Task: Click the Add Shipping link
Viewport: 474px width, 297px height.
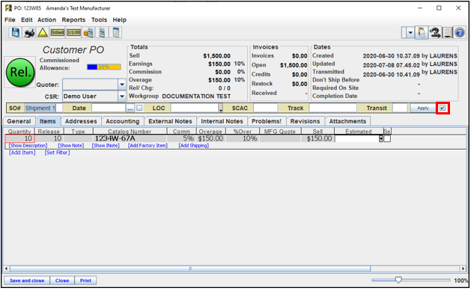Action: [x=193, y=146]
